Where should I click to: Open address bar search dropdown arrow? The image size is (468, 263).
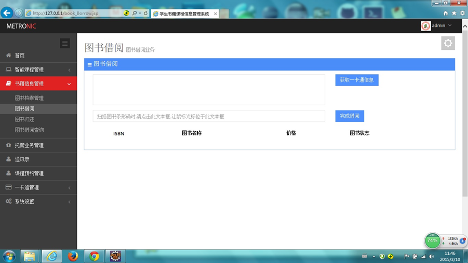click(x=140, y=13)
